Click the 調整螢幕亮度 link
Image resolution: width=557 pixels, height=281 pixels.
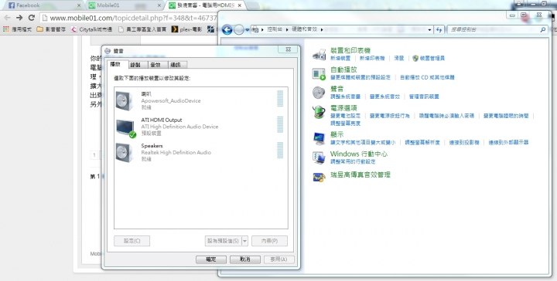point(345,124)
